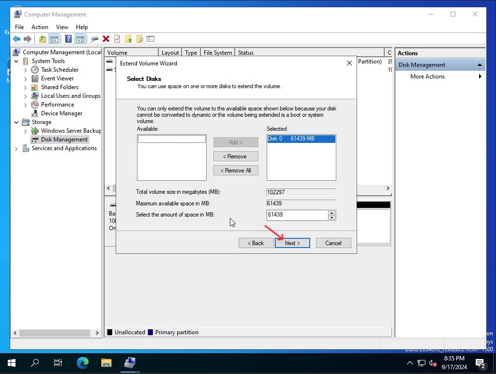Viewport: 496px width, 374px height.
Task: Decrease space amount with down spinner
Action: pyautogui.click(x=331, y=218)
